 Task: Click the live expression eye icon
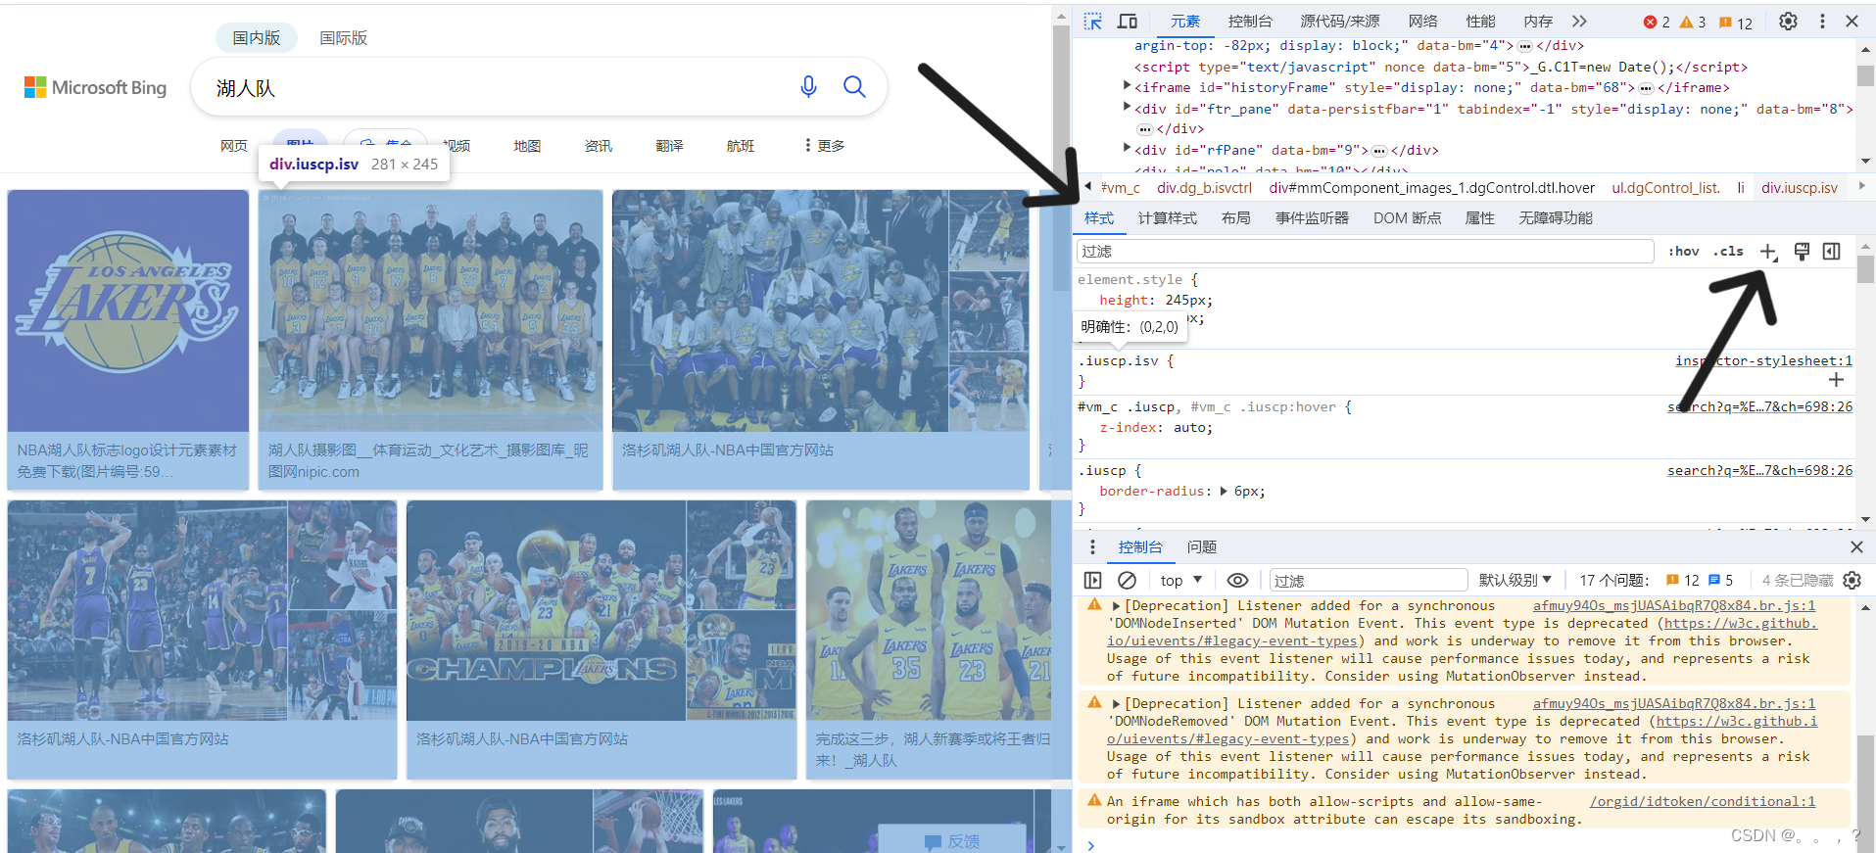click(1237, 581)
